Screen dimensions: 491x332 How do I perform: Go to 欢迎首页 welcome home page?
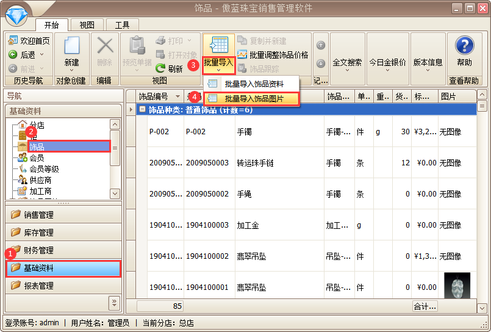29,41
